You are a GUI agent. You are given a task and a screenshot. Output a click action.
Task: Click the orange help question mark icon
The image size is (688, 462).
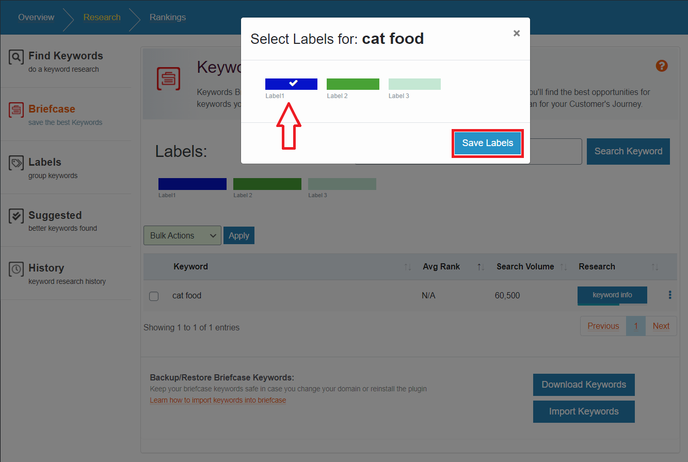[x=662, y=66]
